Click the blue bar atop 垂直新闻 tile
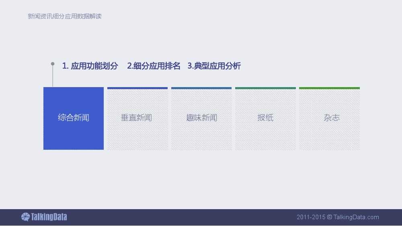This screenshot has width=402, height=226. (137, 88)
